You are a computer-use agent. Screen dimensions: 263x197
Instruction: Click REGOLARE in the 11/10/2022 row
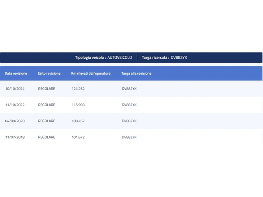pyautogui.click(x=46, y=105)
